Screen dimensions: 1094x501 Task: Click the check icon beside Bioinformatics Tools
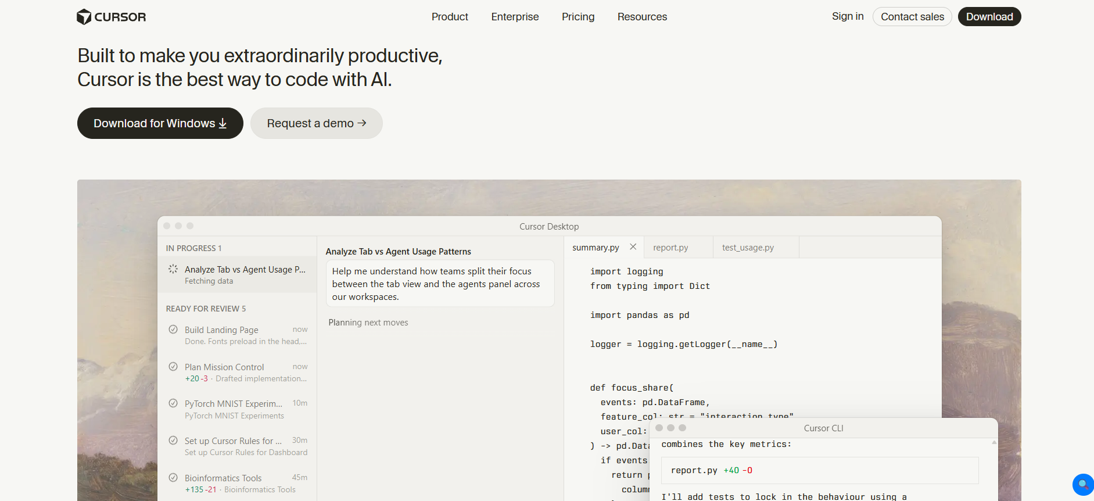click(173, 478)
